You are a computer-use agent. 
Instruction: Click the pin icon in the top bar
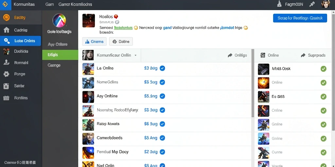pos(312,4)
